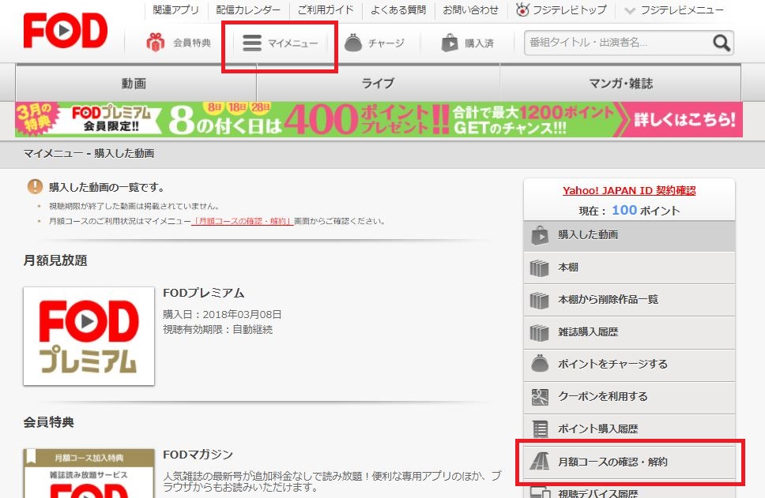765x498 pixels.
Task: Click Yahoo! JAPAN ID 契約確認 link
Action: click(629, 190)
